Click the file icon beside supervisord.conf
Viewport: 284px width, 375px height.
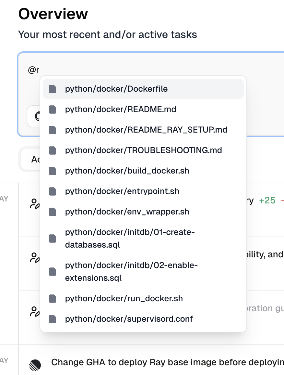52,319
